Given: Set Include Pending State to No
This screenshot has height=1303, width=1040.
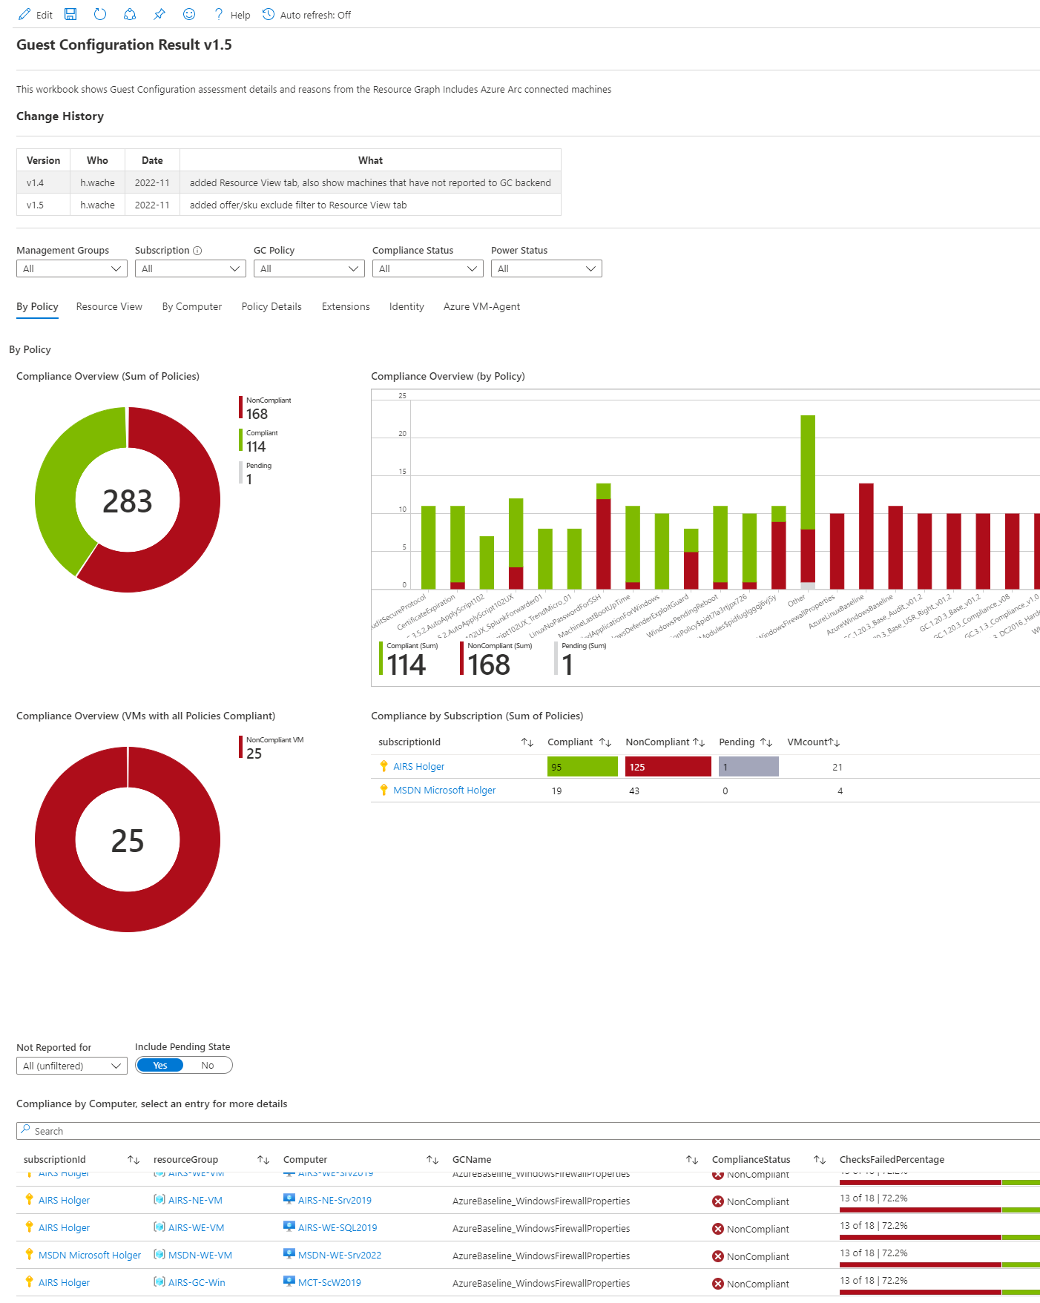Looking at the screenshot, I should click(x=208, y=1066).
